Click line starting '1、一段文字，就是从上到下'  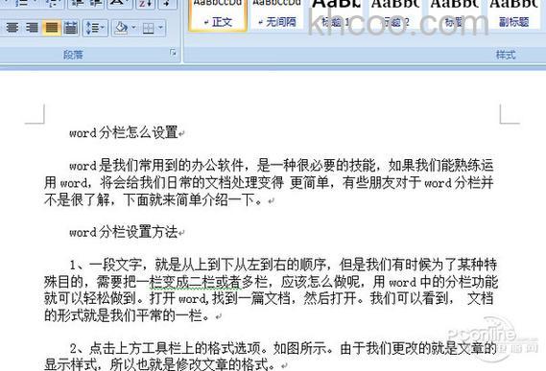pos(283,265)
